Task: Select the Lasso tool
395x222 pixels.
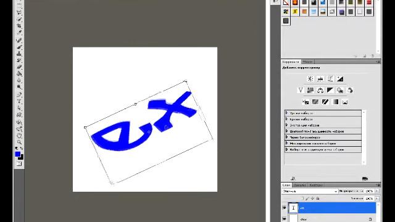Action: 19,12
